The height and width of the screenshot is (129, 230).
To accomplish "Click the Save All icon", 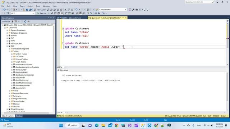I will click(30, 10).
